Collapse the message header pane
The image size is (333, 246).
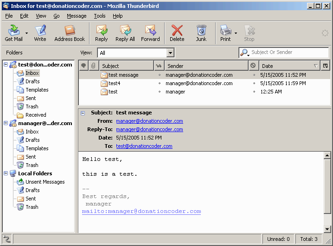pos(83,113)
